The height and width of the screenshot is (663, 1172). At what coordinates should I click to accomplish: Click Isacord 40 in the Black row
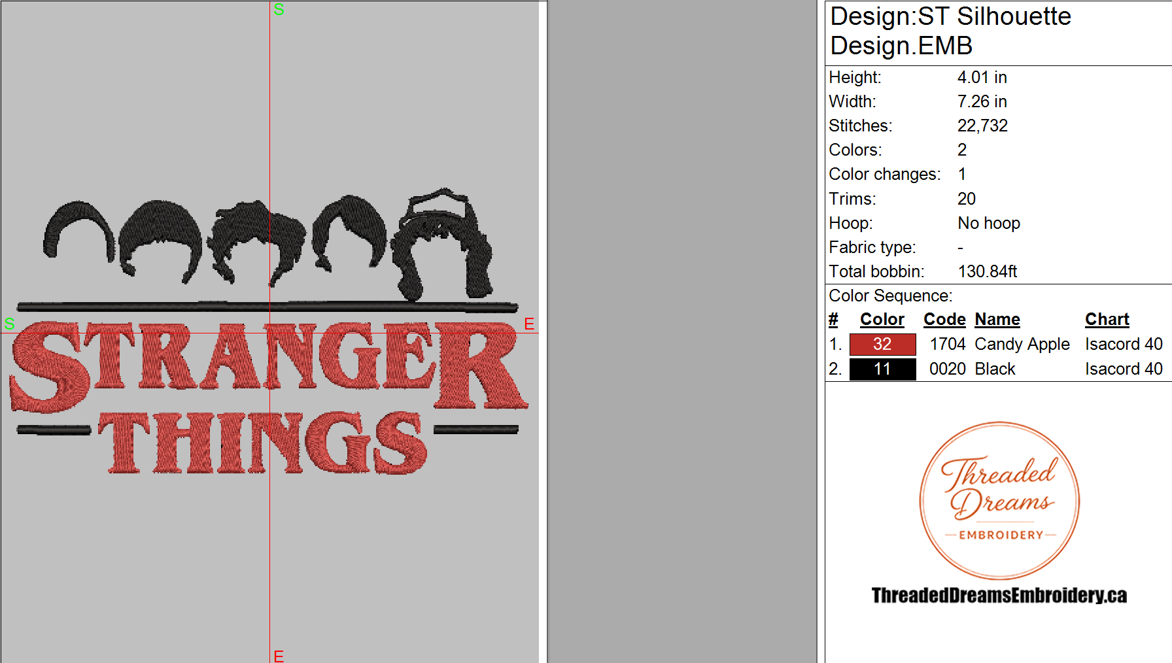point(1124,369)
